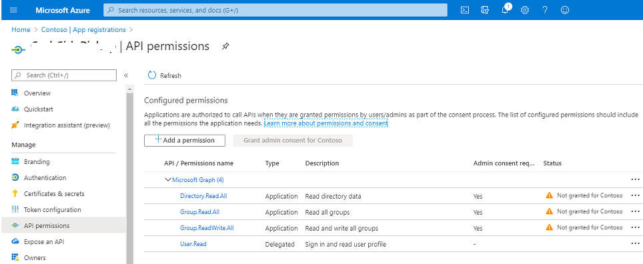643x264 pixels.
Task: Click the Authentication sidebar icon
Action: [x=15, y=177]
